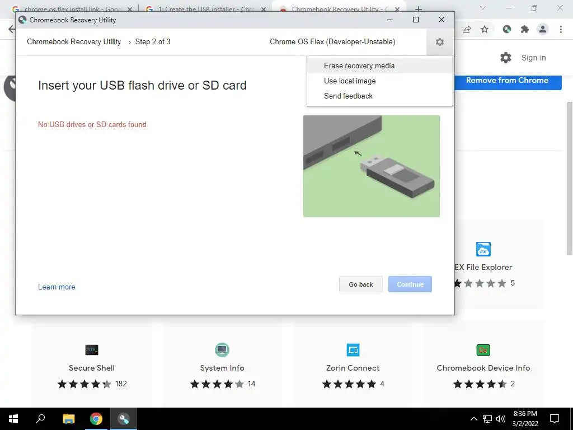The width and height of the screenshot is (573, 430).
Task: Show hidden system tray icons
Action: click(473, 419)
